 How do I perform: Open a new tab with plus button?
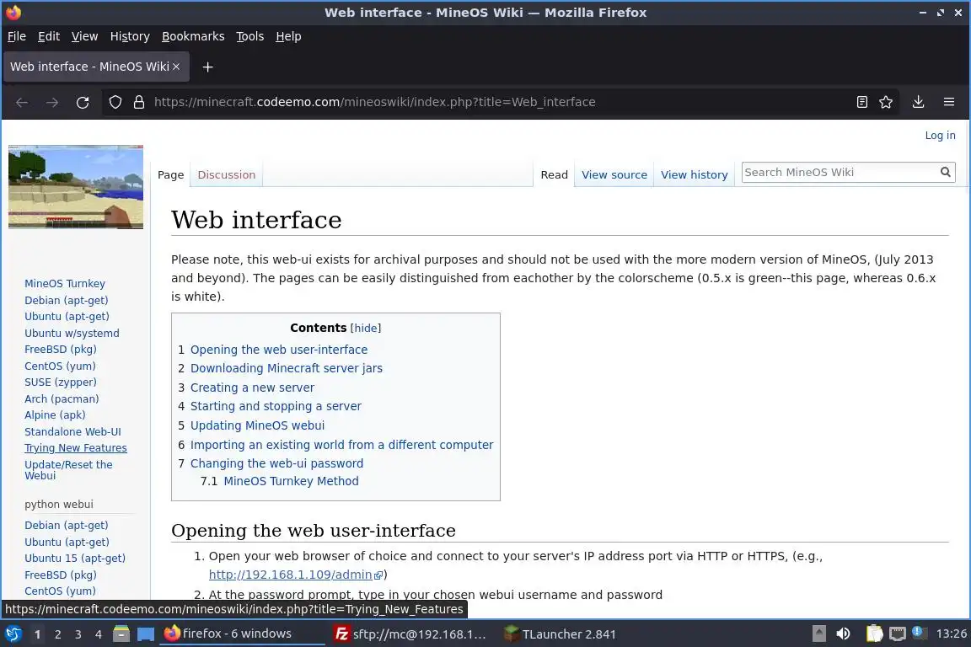207,67
